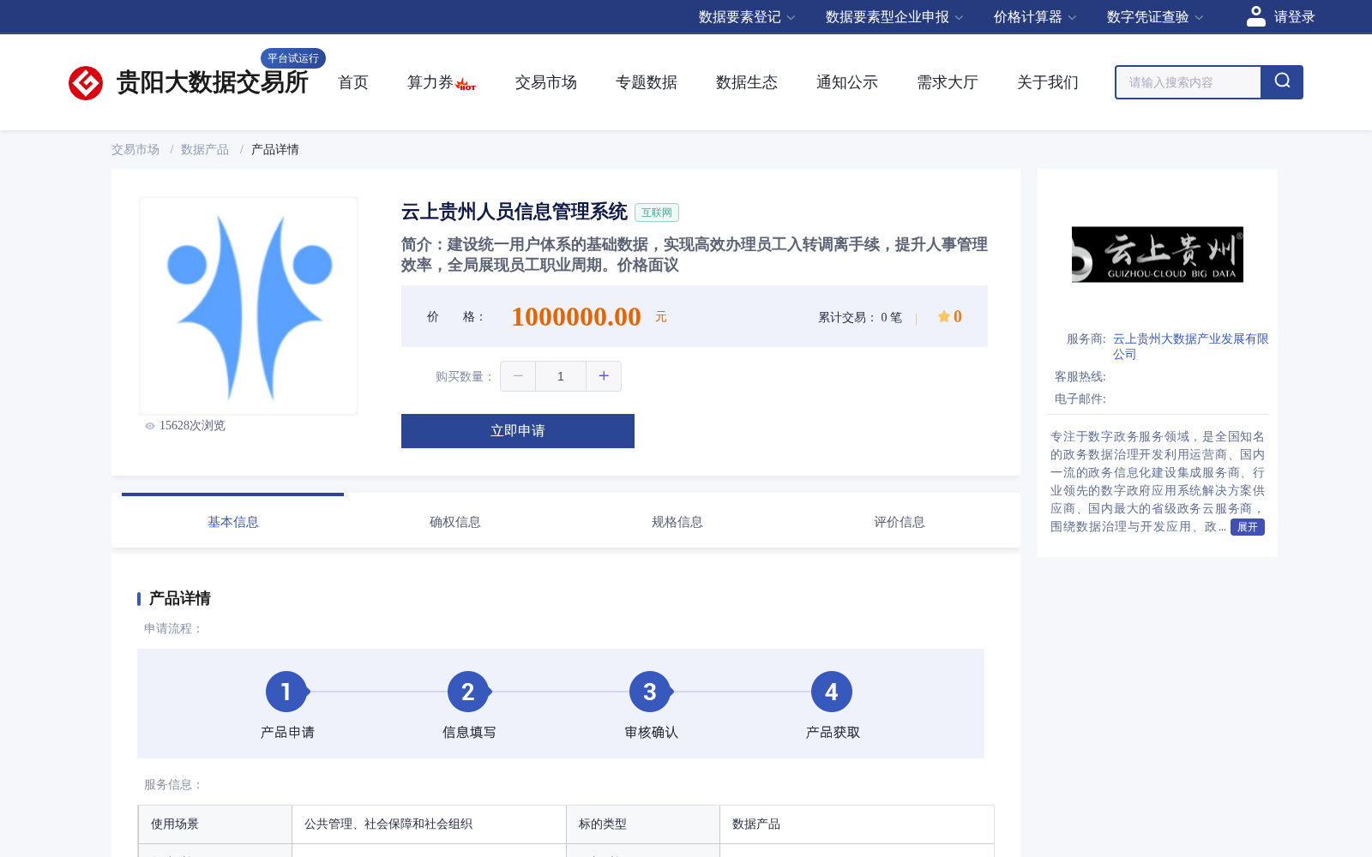Go to 首页 in main navigation

[353, 82]
